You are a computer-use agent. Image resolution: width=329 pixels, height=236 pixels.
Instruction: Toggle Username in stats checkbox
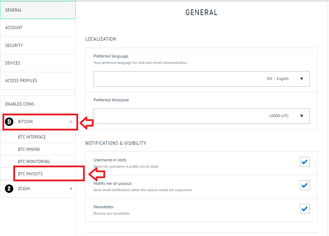pyautogui.click(x=304, y=162)
